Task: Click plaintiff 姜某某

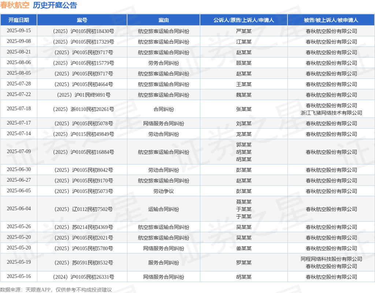Action: [x=244, y=249]
